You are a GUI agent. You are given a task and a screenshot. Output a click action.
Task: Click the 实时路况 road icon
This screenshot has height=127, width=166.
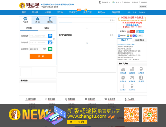(123, 87)
